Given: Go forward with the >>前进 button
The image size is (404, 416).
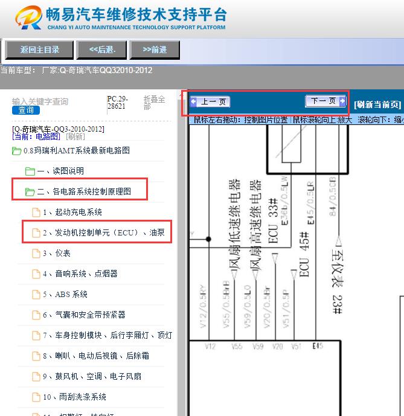Looking at the screenshot, I should (x=155, y=50).
